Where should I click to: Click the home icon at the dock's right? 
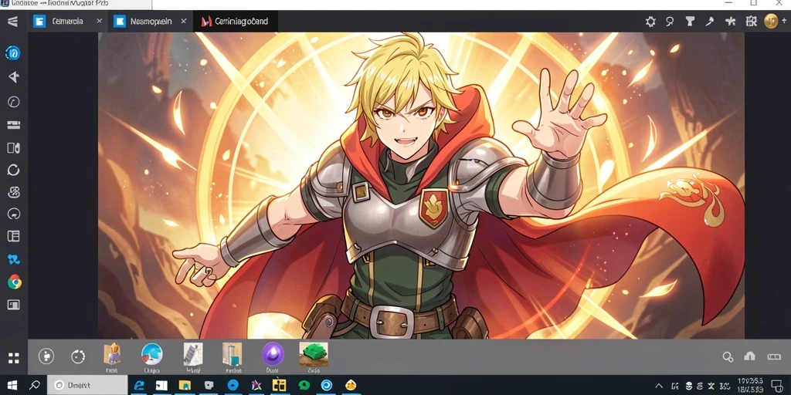pos(749,356)
